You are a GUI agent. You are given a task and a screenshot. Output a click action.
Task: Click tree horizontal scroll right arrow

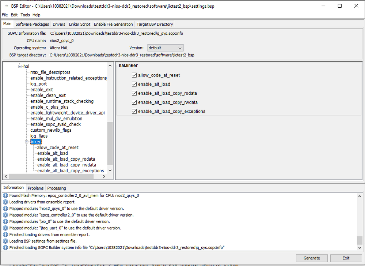pos(104,176)
